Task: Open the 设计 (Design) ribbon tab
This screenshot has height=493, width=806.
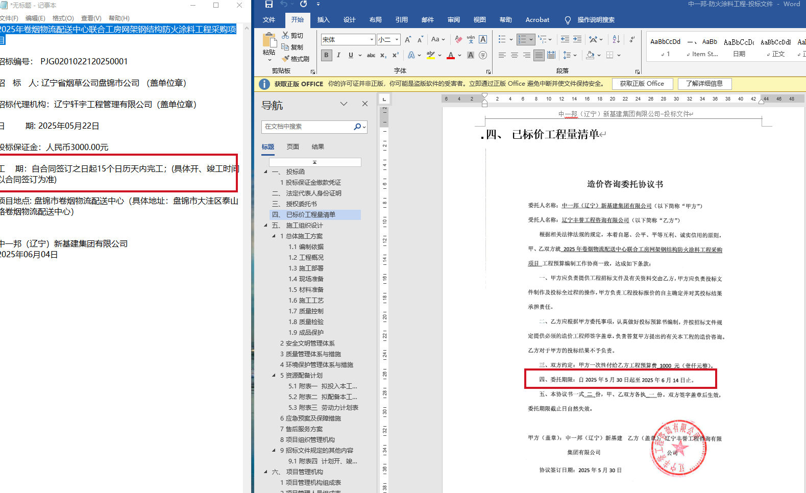Action: tap(350, 20)
